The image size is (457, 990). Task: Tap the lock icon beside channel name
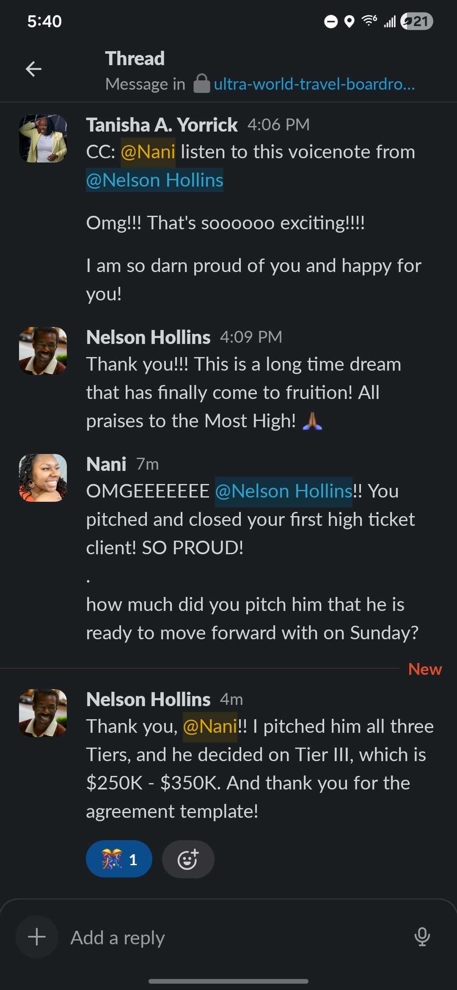coord(201,83)
